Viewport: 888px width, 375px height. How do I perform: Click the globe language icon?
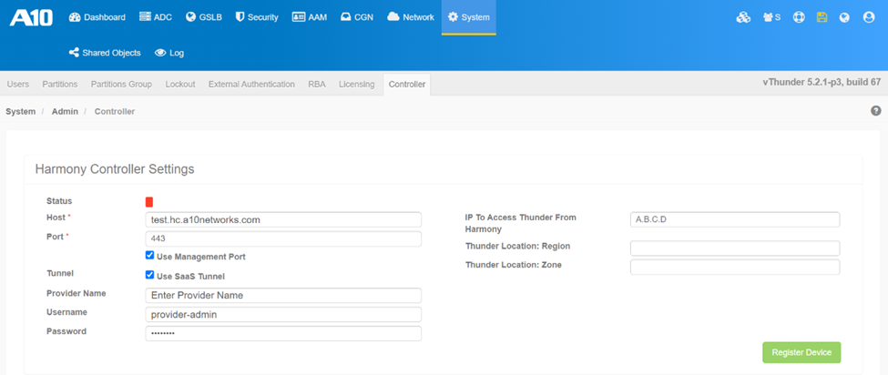pyautogui.click(x=844, y=17)
